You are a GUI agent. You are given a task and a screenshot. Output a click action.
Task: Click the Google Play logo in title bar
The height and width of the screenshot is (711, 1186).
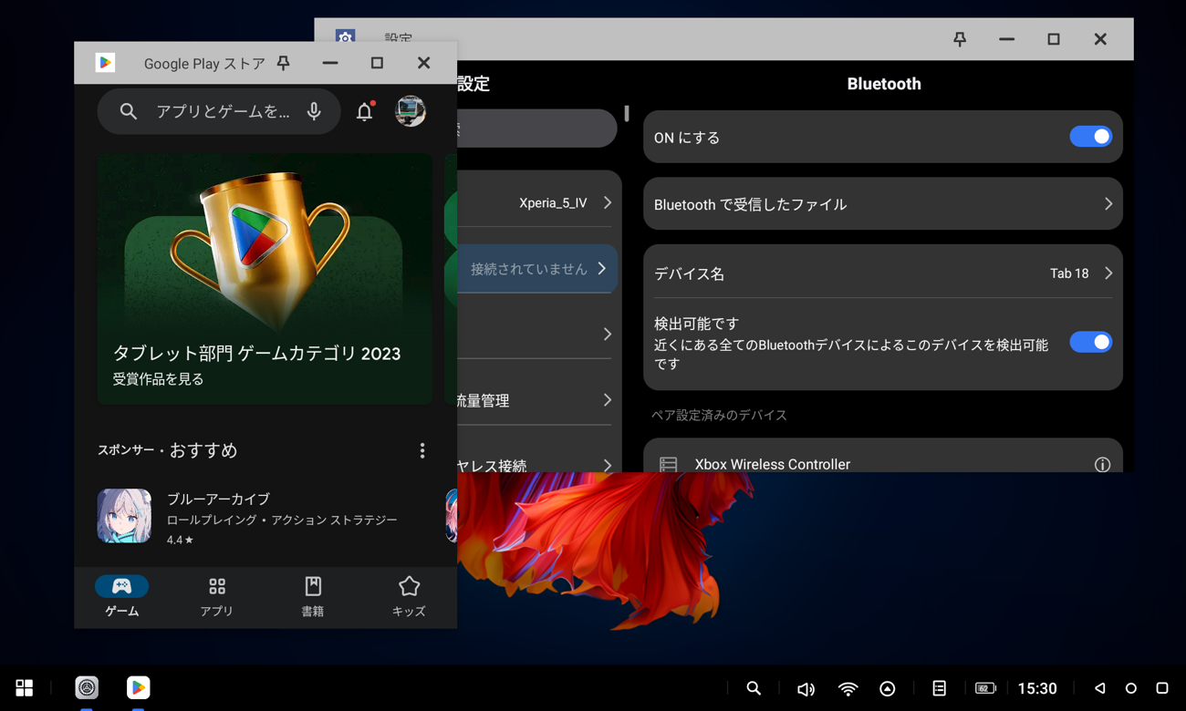click(x=106, y=63)
